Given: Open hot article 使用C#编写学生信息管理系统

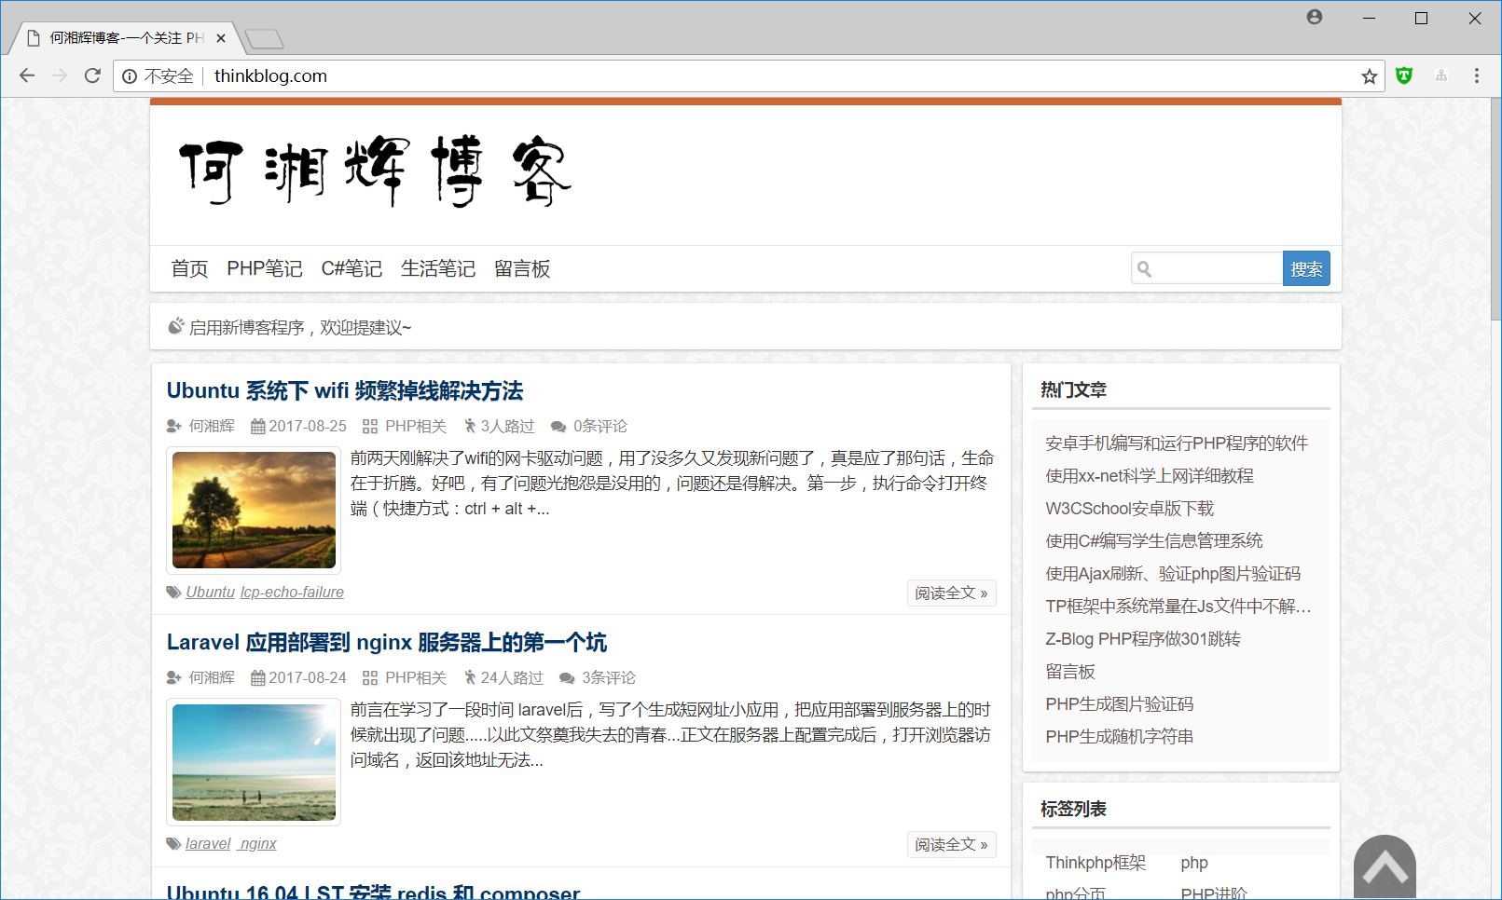Looking at the screenshot, I should [1154, 540].
